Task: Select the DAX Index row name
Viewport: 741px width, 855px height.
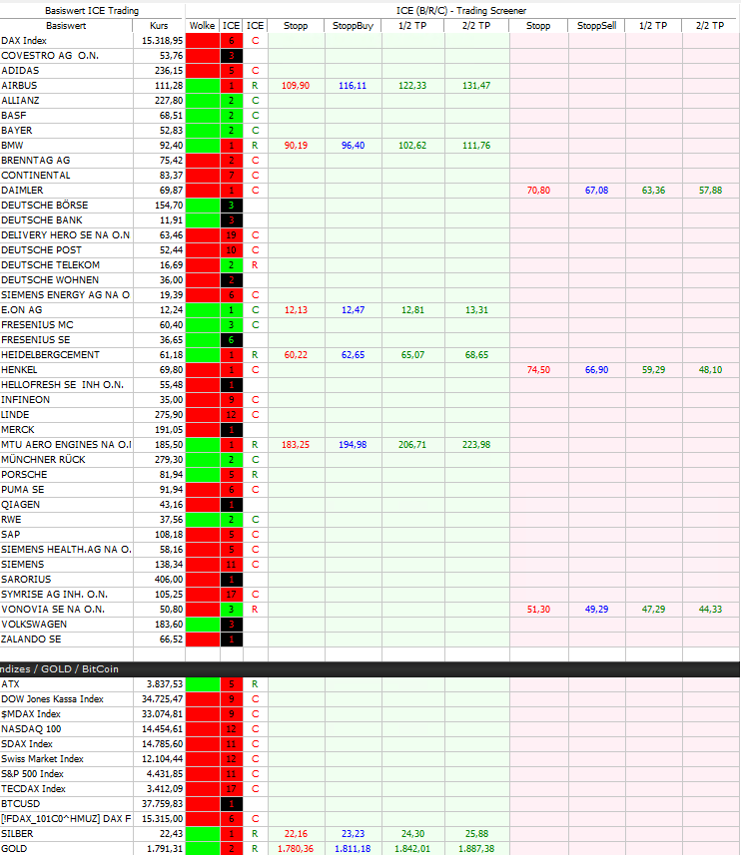Action: click(24, 41)
